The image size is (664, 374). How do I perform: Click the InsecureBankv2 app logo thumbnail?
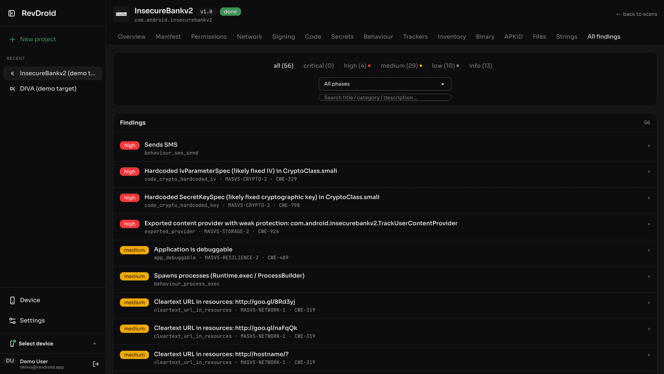(121, 15)
